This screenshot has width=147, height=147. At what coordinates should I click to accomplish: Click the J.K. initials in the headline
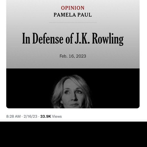[x=82, y=38]
